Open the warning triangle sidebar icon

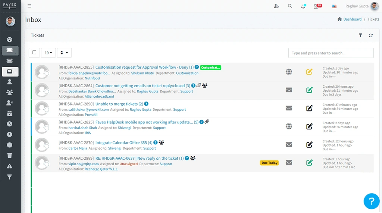(x=9, y=166)
